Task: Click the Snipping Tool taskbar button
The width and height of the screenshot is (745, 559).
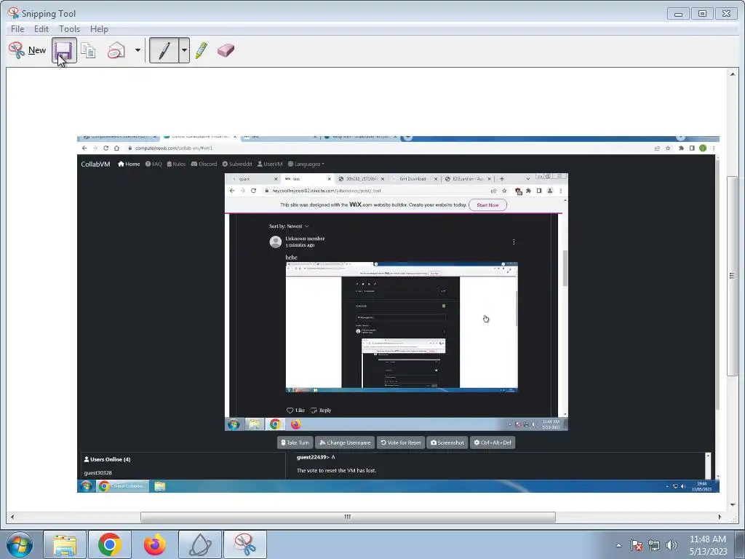Action: point(245,544)
